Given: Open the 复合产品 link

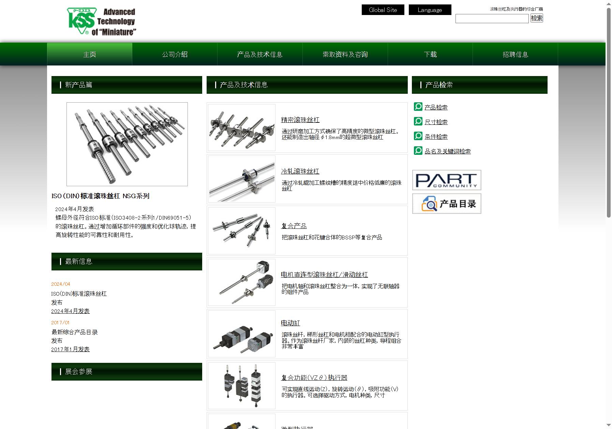Looking at the screenshot, I should click(294, 226).
